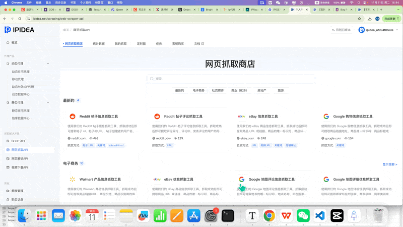The image size is (403, 227).
Task: Click the IPIDEA logo in the sidebar
Action: (19, 30)
